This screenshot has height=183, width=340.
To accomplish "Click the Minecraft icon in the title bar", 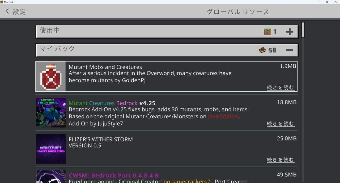I will click(x=2, y=2).
